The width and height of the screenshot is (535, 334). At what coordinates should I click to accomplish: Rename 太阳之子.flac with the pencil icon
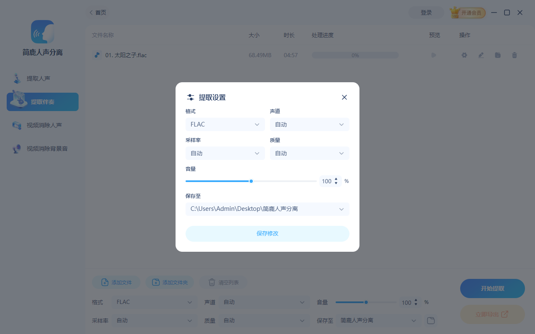click(x=481, y=55)
